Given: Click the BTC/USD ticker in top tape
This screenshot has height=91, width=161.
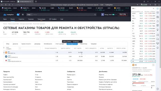Looking at the screenshot, I should (84, 9).
